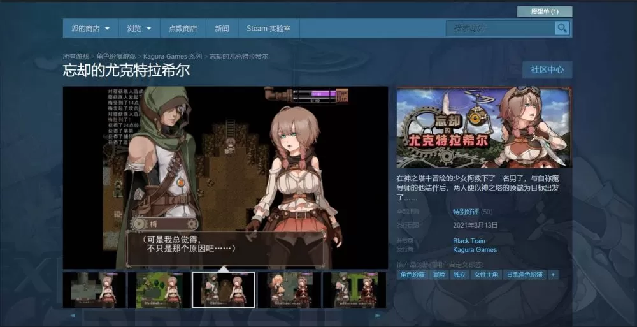The height and width of the screenshot is (327, 637).
Task: Open 点数商店 from navigation bar
Action: pos(182,29)
